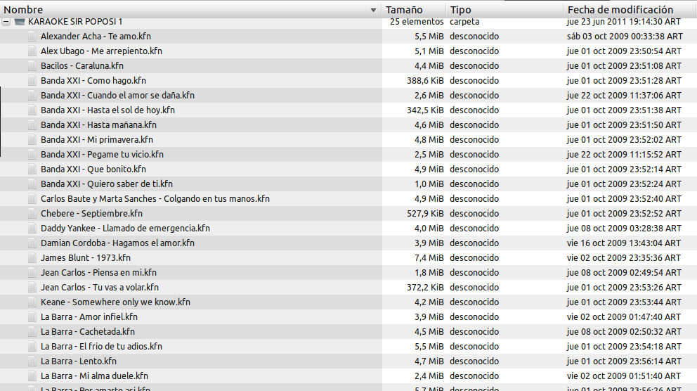Select icon of Jean Carlos - Tu vas a volar.kfn
The width and height of the screenshot is (697, 391).
(x=32, y=288)
